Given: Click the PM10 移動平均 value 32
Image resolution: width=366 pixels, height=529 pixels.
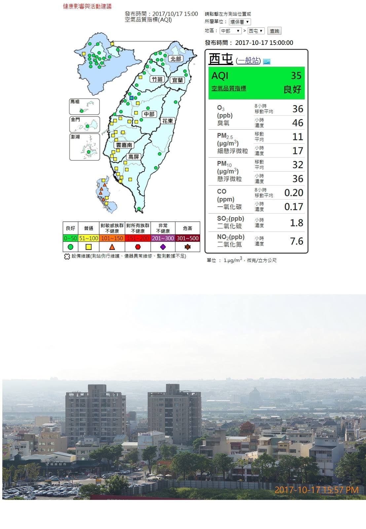Looking at the screenshot, I should 298,165.
